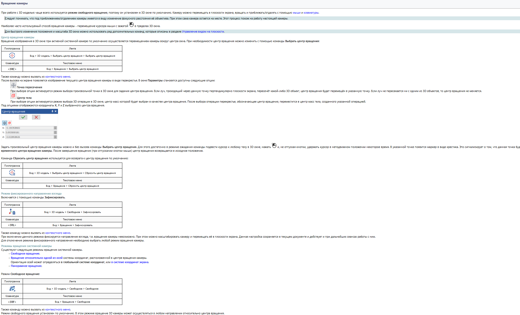Click Свободное rotation pictogram in table
The width and height of the screenshot is (520, 315).
(x=12, y=289)
